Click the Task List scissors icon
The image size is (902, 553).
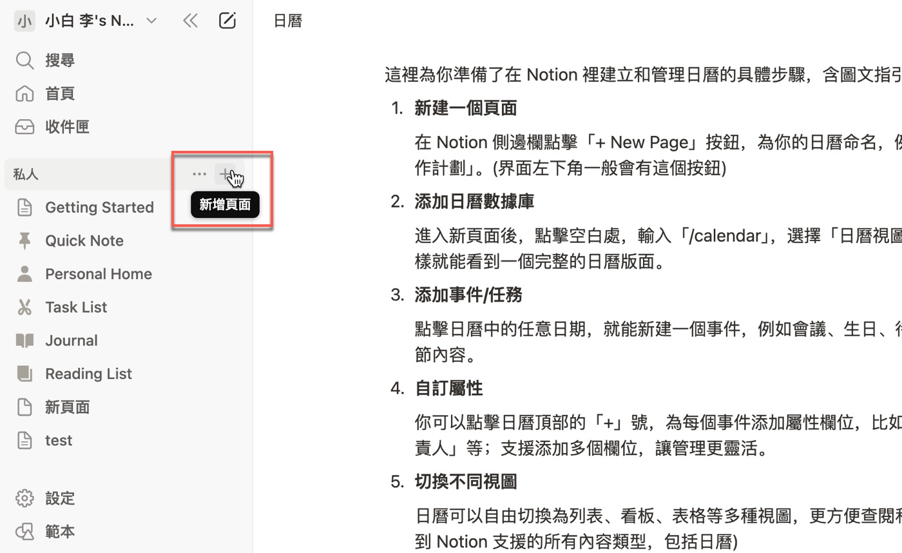[24, 307]
